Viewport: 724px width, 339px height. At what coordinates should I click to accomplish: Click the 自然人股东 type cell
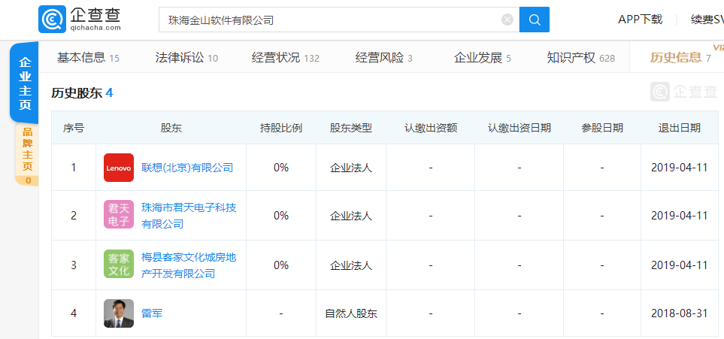click(351, 313)
